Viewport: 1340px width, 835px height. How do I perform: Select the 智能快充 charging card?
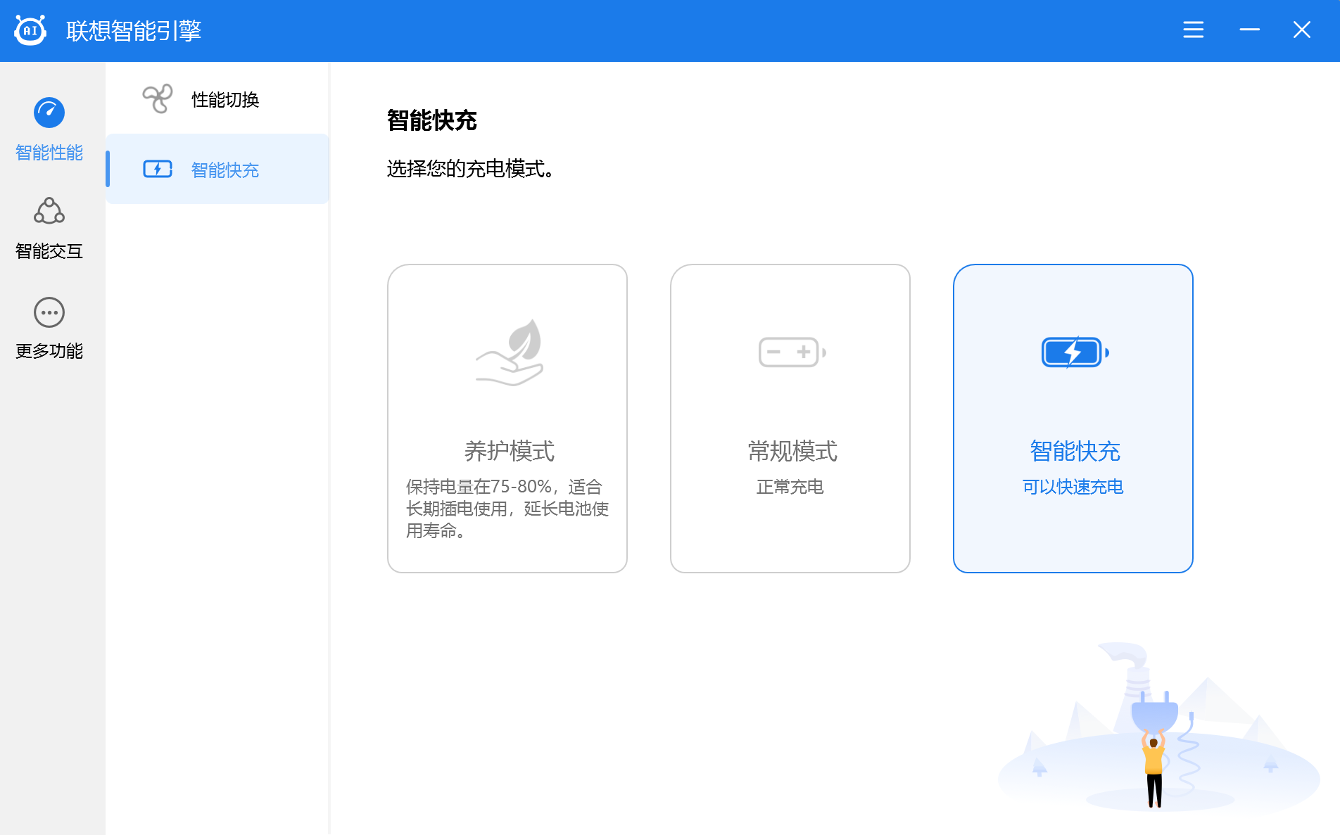(x=1073, y=419)
